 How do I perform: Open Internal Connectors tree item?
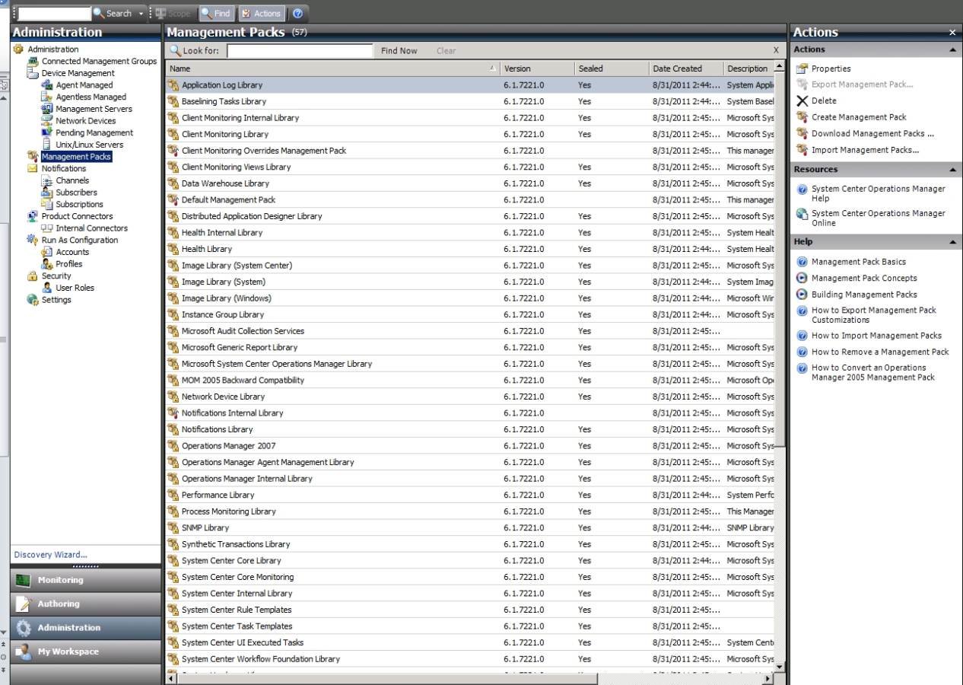coord(91,228)
